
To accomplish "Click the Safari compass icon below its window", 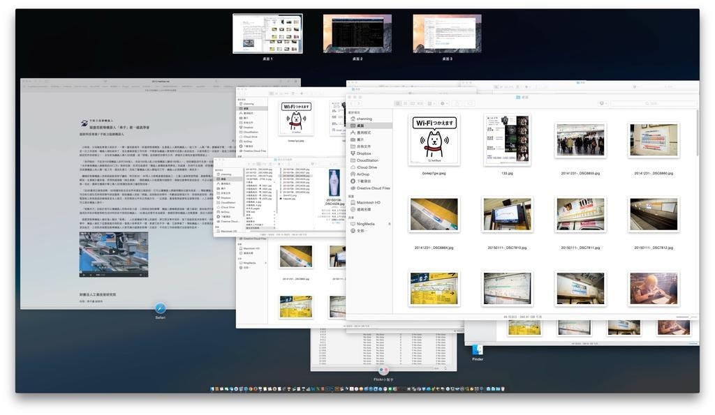I will 160,308.
